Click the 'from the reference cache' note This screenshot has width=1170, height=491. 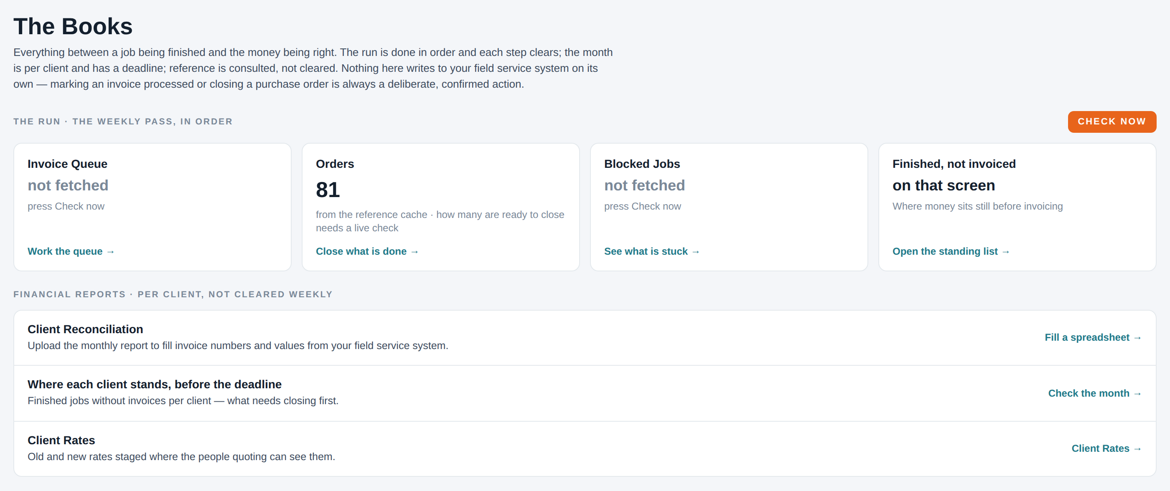(440, 221)
